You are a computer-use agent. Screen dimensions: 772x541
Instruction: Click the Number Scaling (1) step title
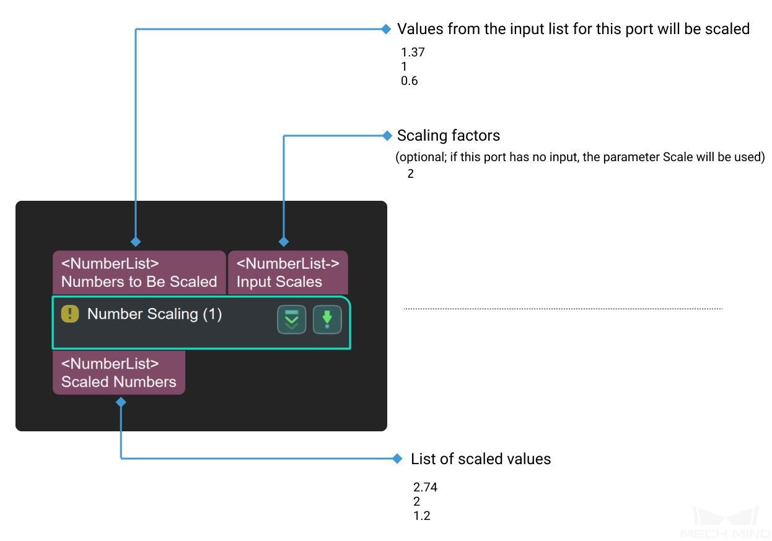[154, 314]
